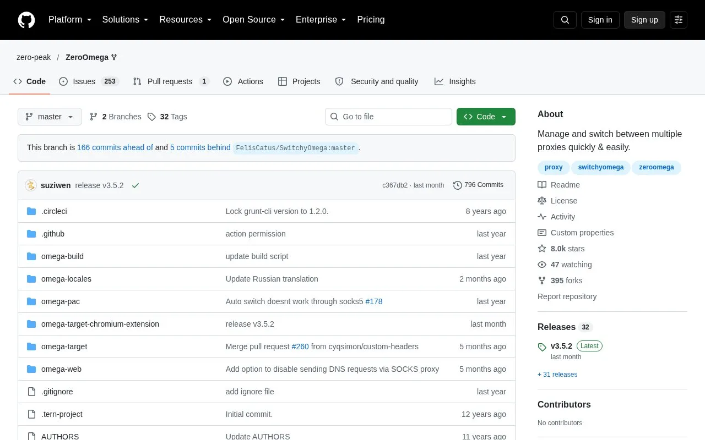Click the star icon beside 8.0k stars
The width and height of the screenshot is (705, 440).
click(542, 249)
